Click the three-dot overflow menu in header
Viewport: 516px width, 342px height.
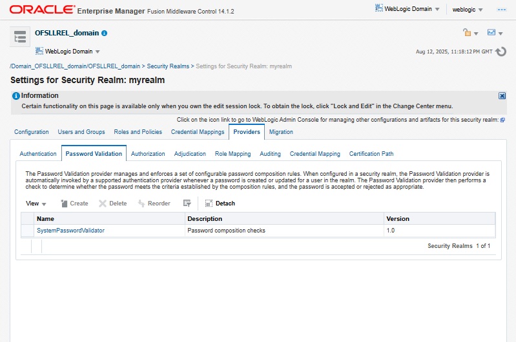(x=502, y=10)
